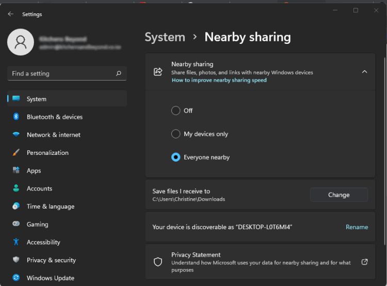
Task: Open Privacy Statement external link icon
Action: click(364, 262)
